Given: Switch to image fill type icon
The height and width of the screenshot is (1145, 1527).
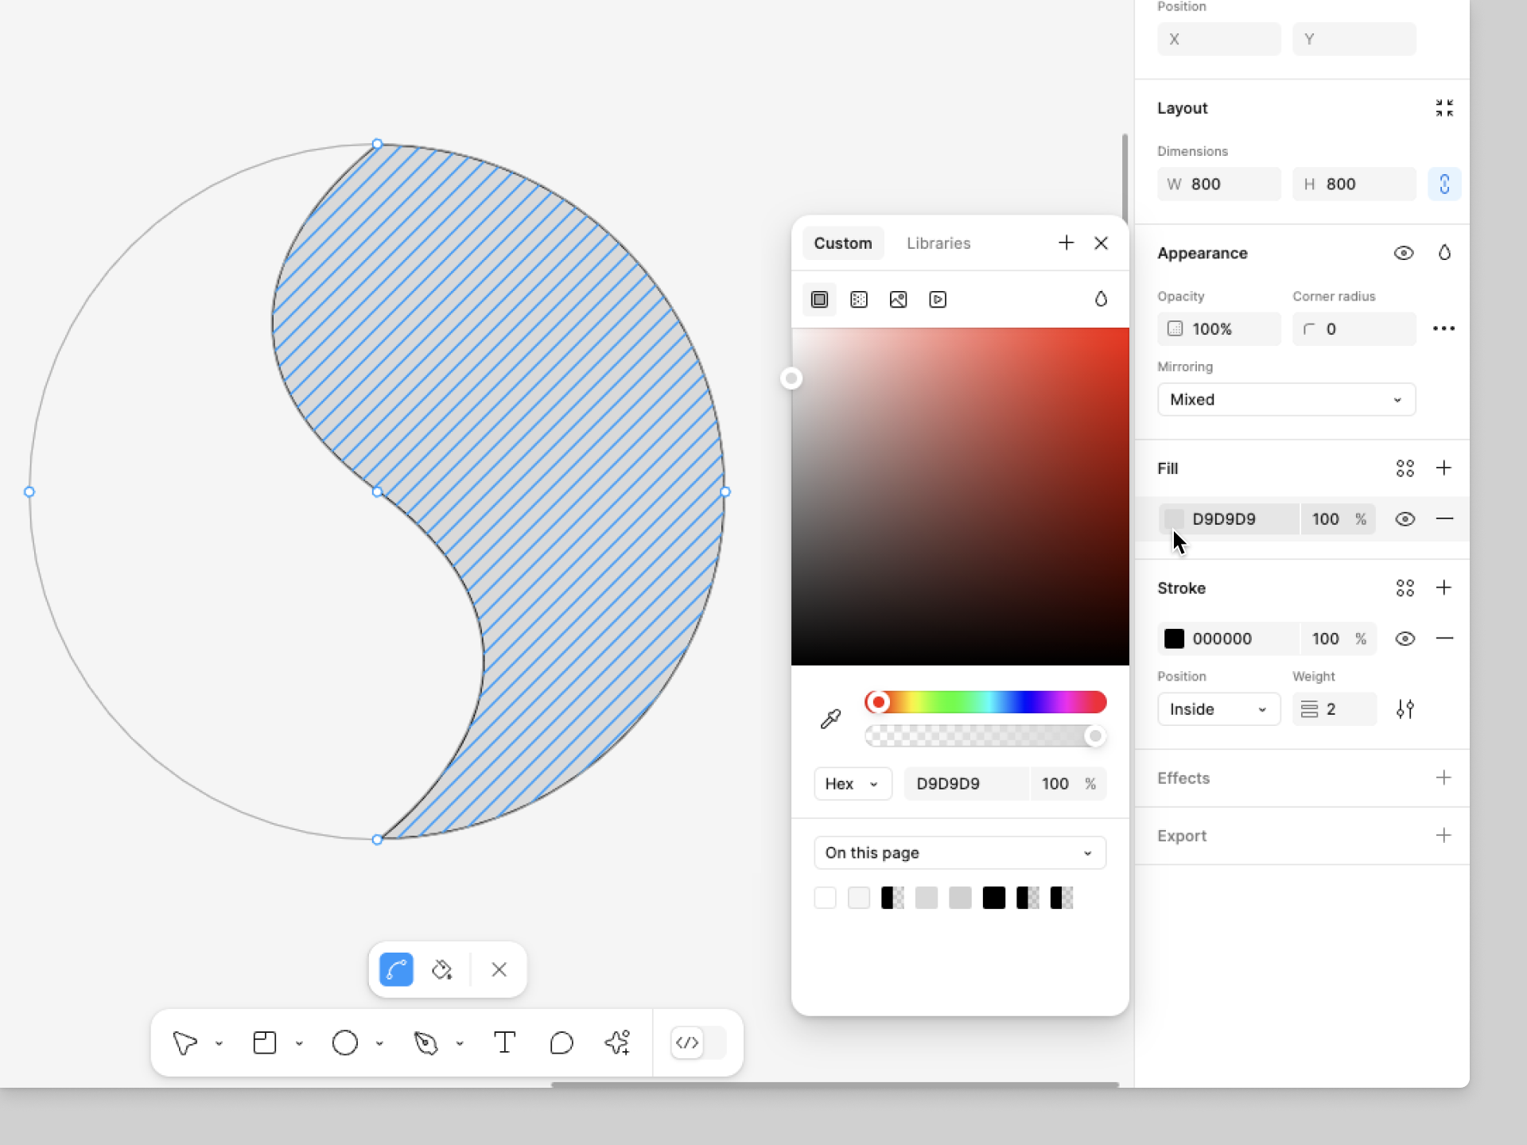Looking at the screenshot, I should 898,300.
